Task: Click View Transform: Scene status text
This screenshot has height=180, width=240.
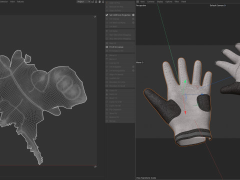Action: tap(146, 178)
